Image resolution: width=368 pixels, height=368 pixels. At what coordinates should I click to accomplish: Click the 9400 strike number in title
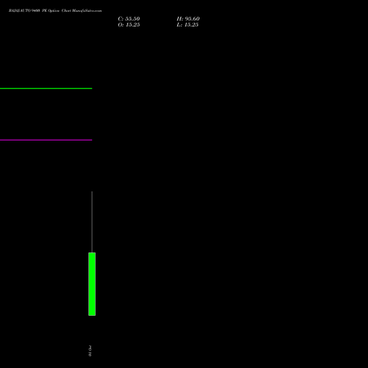click(35, 10)
